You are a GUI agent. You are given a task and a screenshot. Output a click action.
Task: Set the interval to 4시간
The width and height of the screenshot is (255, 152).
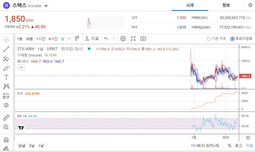(x=53, y=39)
